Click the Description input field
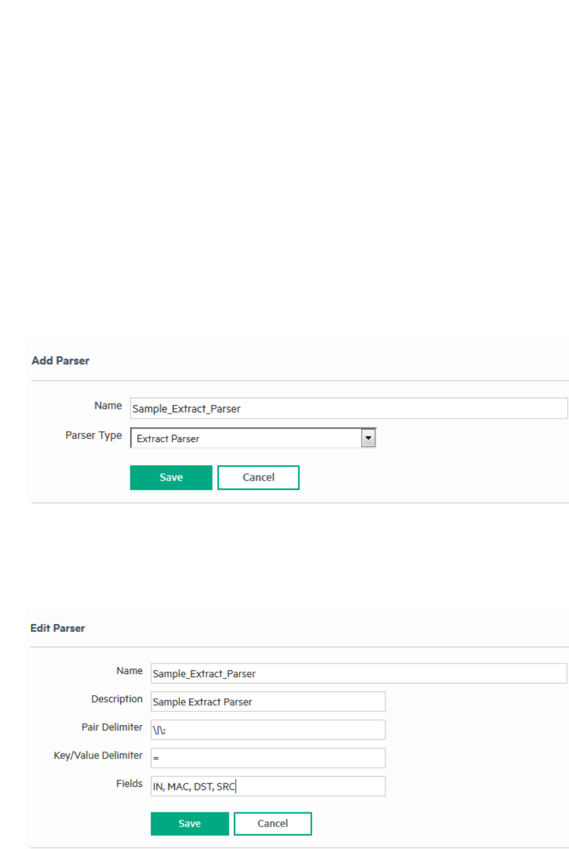Image resolution: width=569 pixels, height=849 pixels. pyautogui.click(x=267, y=702)
